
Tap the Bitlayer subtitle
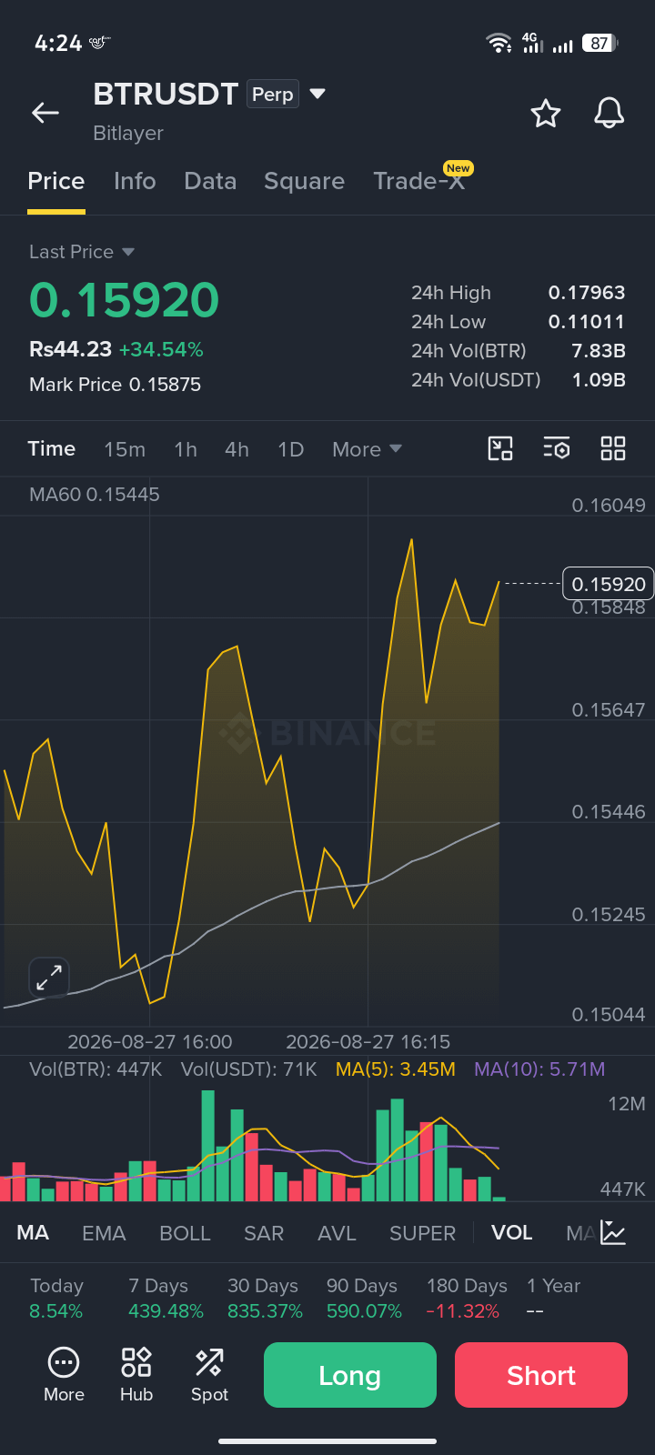pyautogui.click(x=128, y=133)
